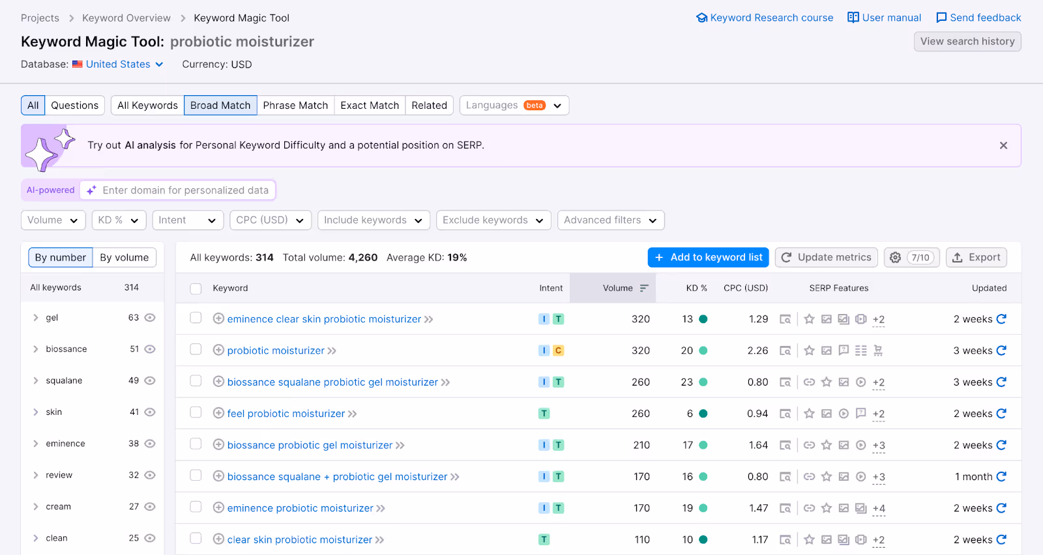
Task: Click domain field for personalized data
Action: coord(177,190)
